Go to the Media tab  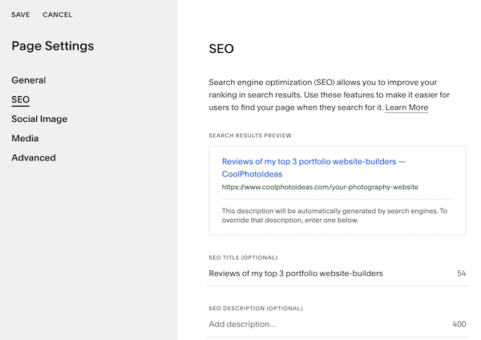(25, 138)
